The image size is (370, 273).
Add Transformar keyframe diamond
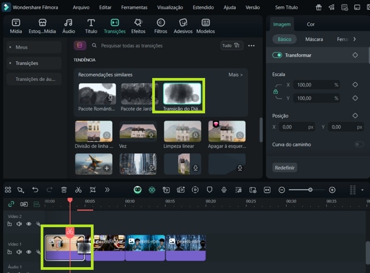[355, 55]
